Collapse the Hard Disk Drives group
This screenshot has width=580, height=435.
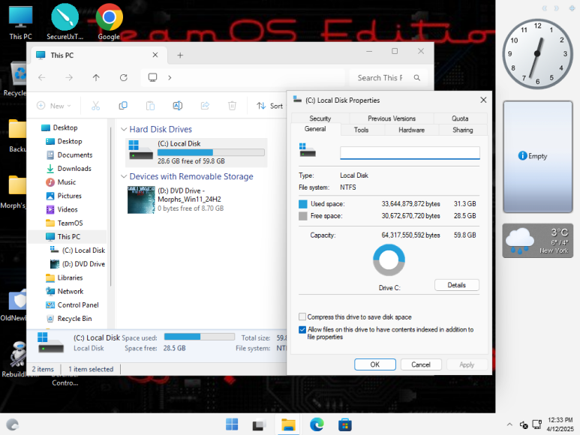pyautogui.click(x=124, y=129)
